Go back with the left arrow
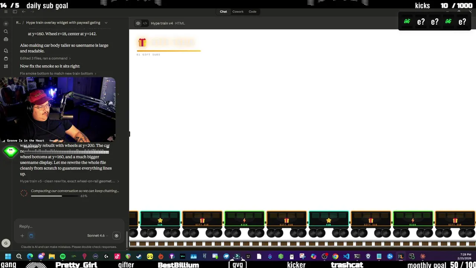476x268 pixels. coord(23,12)
